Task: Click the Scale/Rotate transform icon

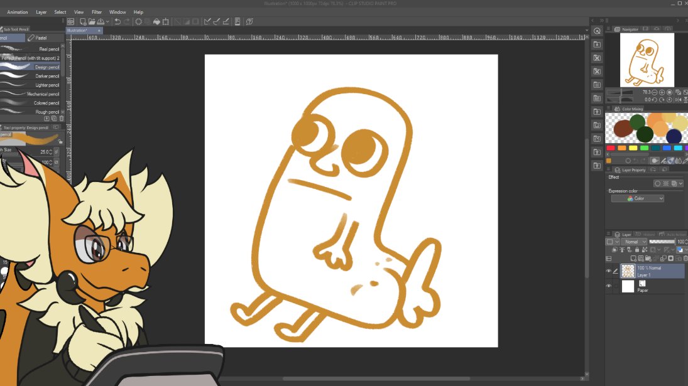Action: tap(165, 21)
